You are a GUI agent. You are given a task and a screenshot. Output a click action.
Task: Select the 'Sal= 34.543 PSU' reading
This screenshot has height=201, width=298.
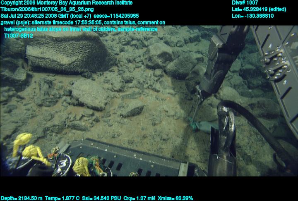click(x=101, y=199)
